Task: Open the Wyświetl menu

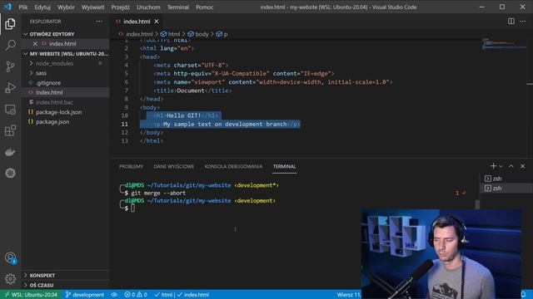Action: click(x=92, y=7)
